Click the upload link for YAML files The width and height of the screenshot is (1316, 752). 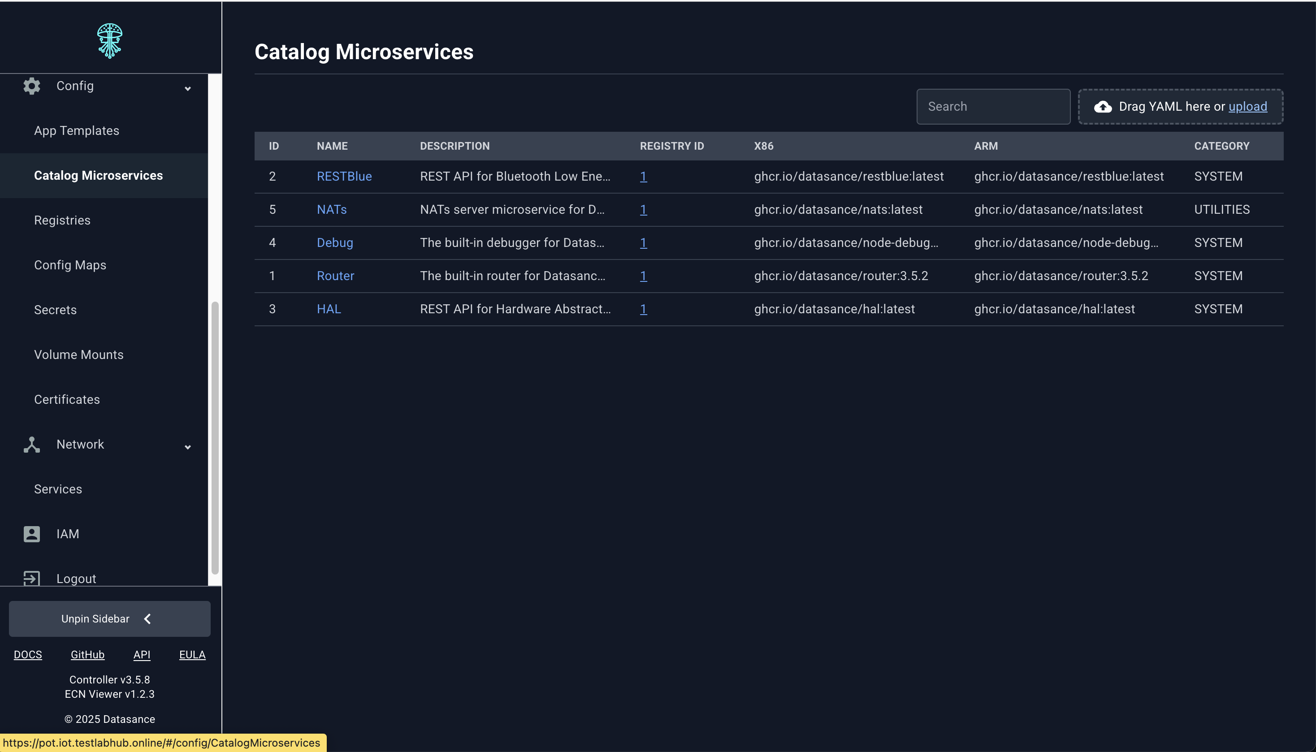1247,106
